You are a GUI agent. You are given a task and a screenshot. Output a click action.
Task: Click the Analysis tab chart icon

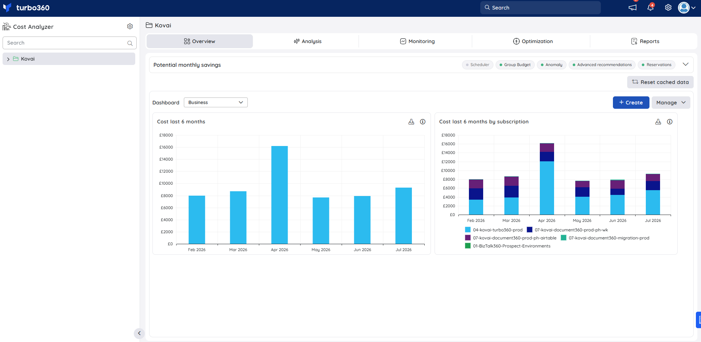click(x=297, y=41)
